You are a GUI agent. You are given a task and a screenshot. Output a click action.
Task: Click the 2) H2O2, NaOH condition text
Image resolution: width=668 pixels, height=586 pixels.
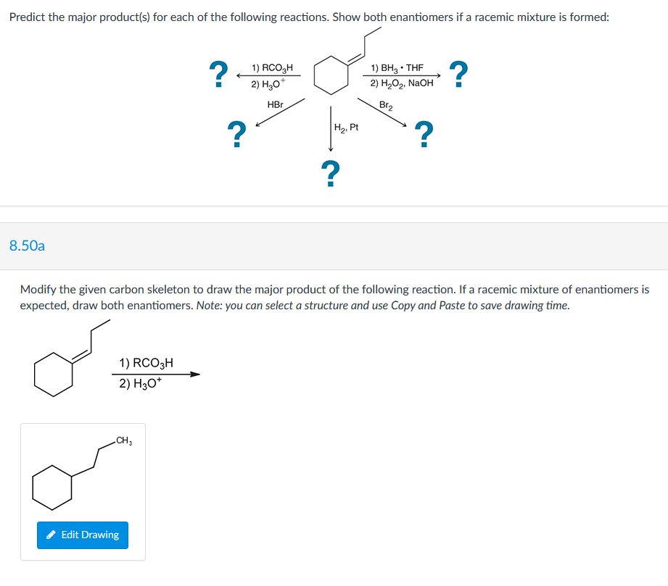point(401,83)
